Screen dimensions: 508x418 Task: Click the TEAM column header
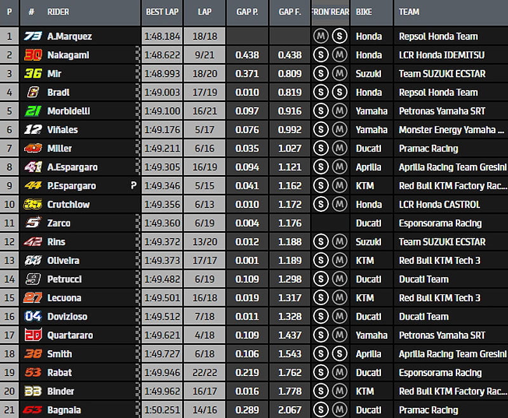[409, 11]
